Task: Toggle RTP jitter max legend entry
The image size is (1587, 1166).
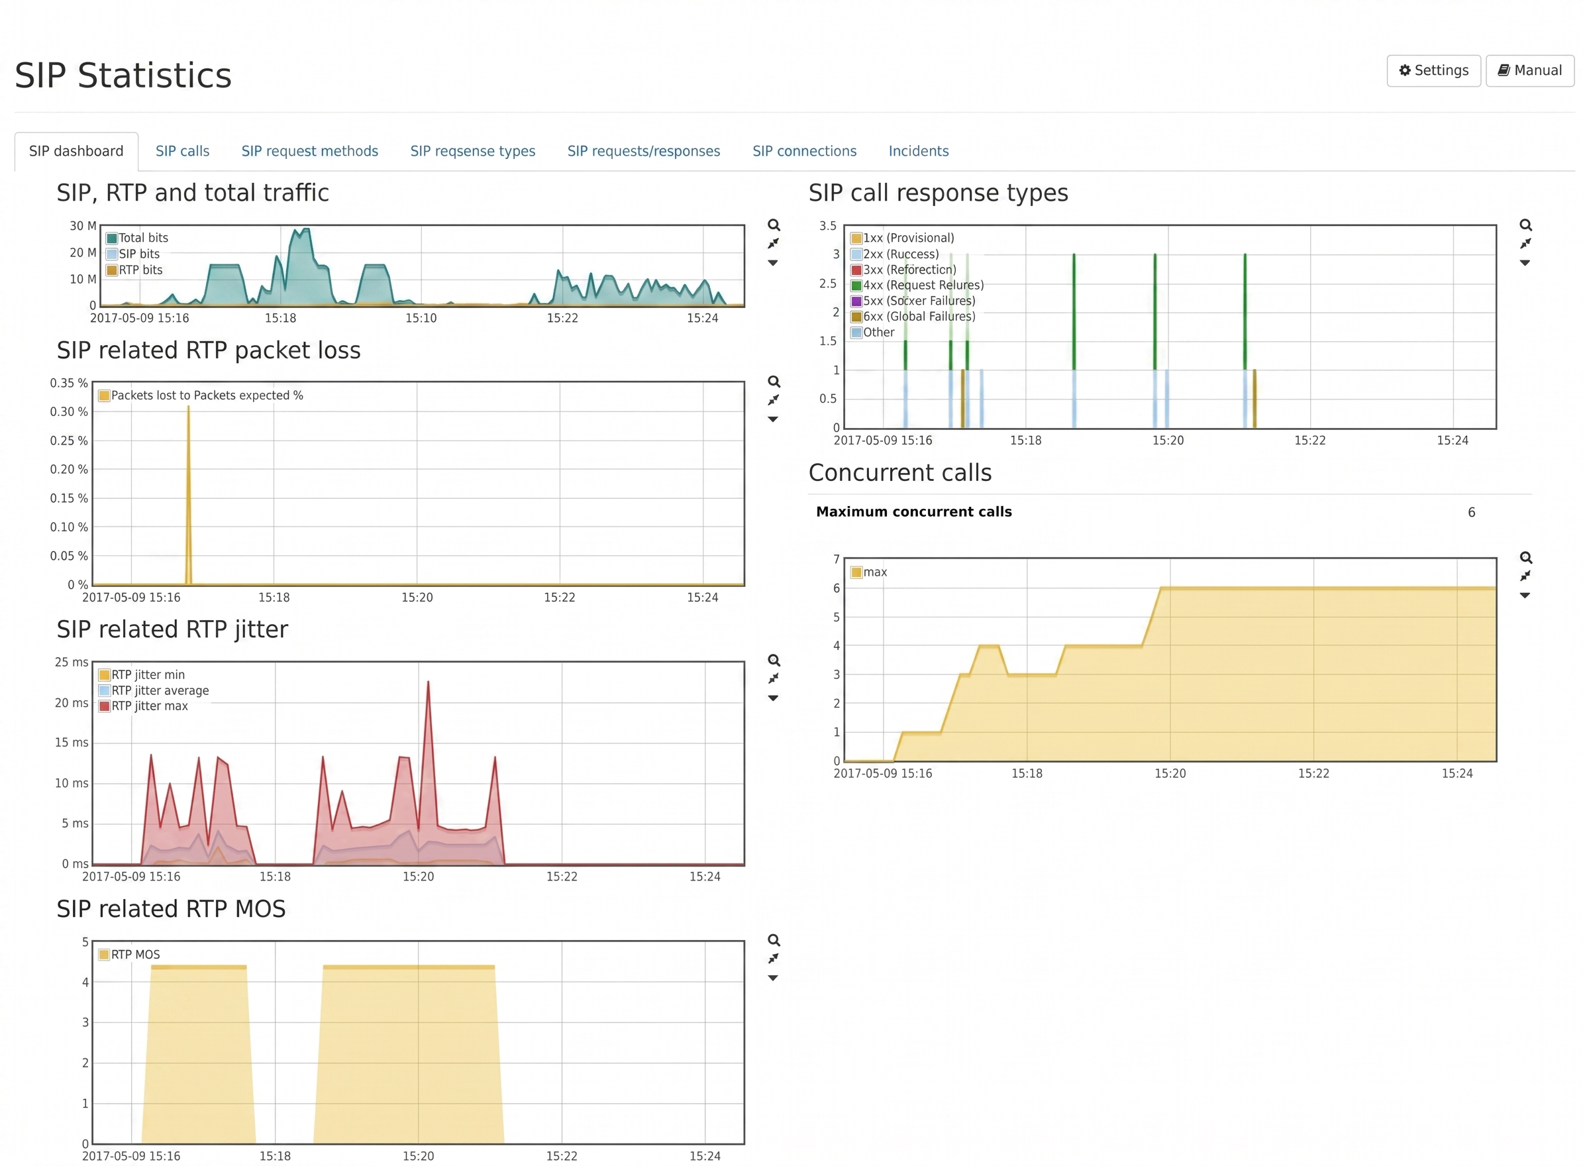Action: (x=143, y=706)
